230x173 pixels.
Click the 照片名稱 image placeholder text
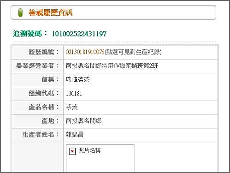[89, 150]
